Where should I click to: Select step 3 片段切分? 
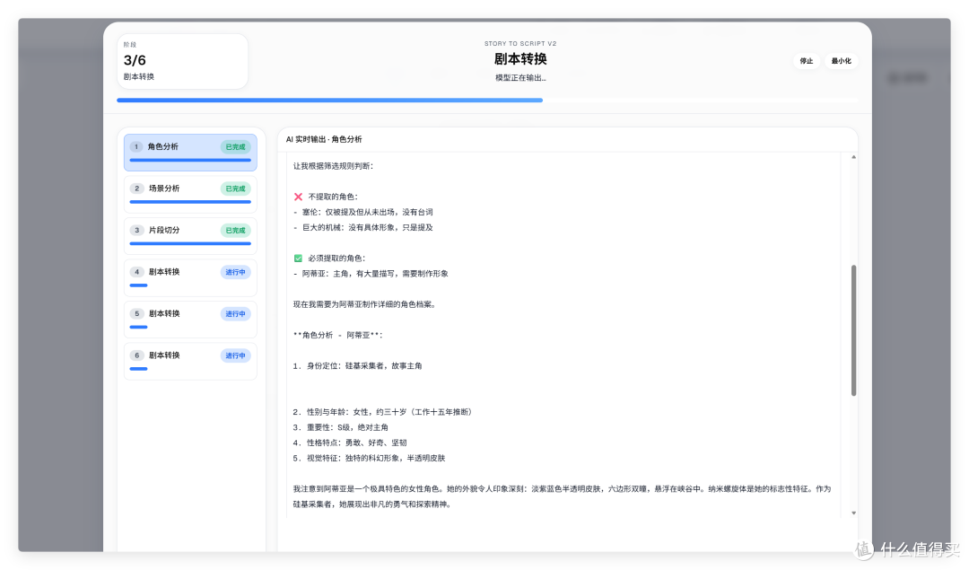[x=190, y=235]
